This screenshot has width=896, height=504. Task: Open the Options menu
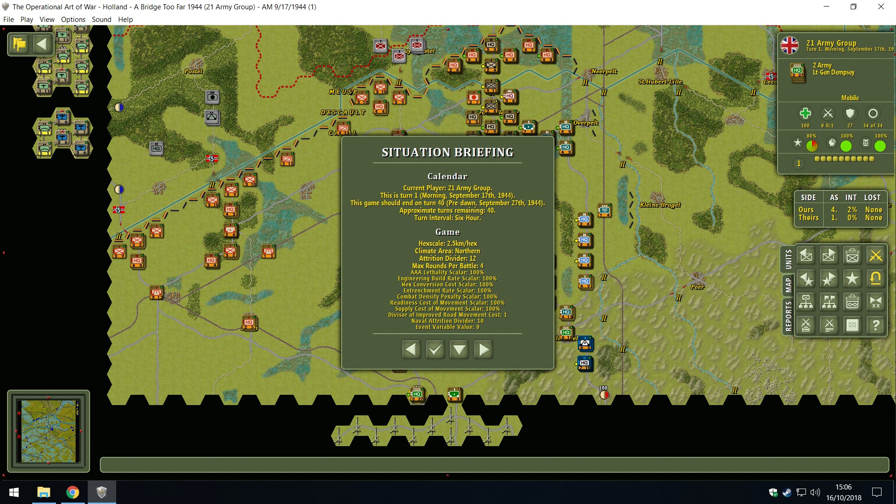[73, 19]
